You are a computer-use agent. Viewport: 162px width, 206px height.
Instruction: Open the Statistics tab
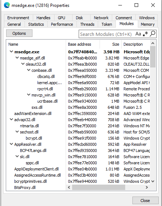click(36, 24)
